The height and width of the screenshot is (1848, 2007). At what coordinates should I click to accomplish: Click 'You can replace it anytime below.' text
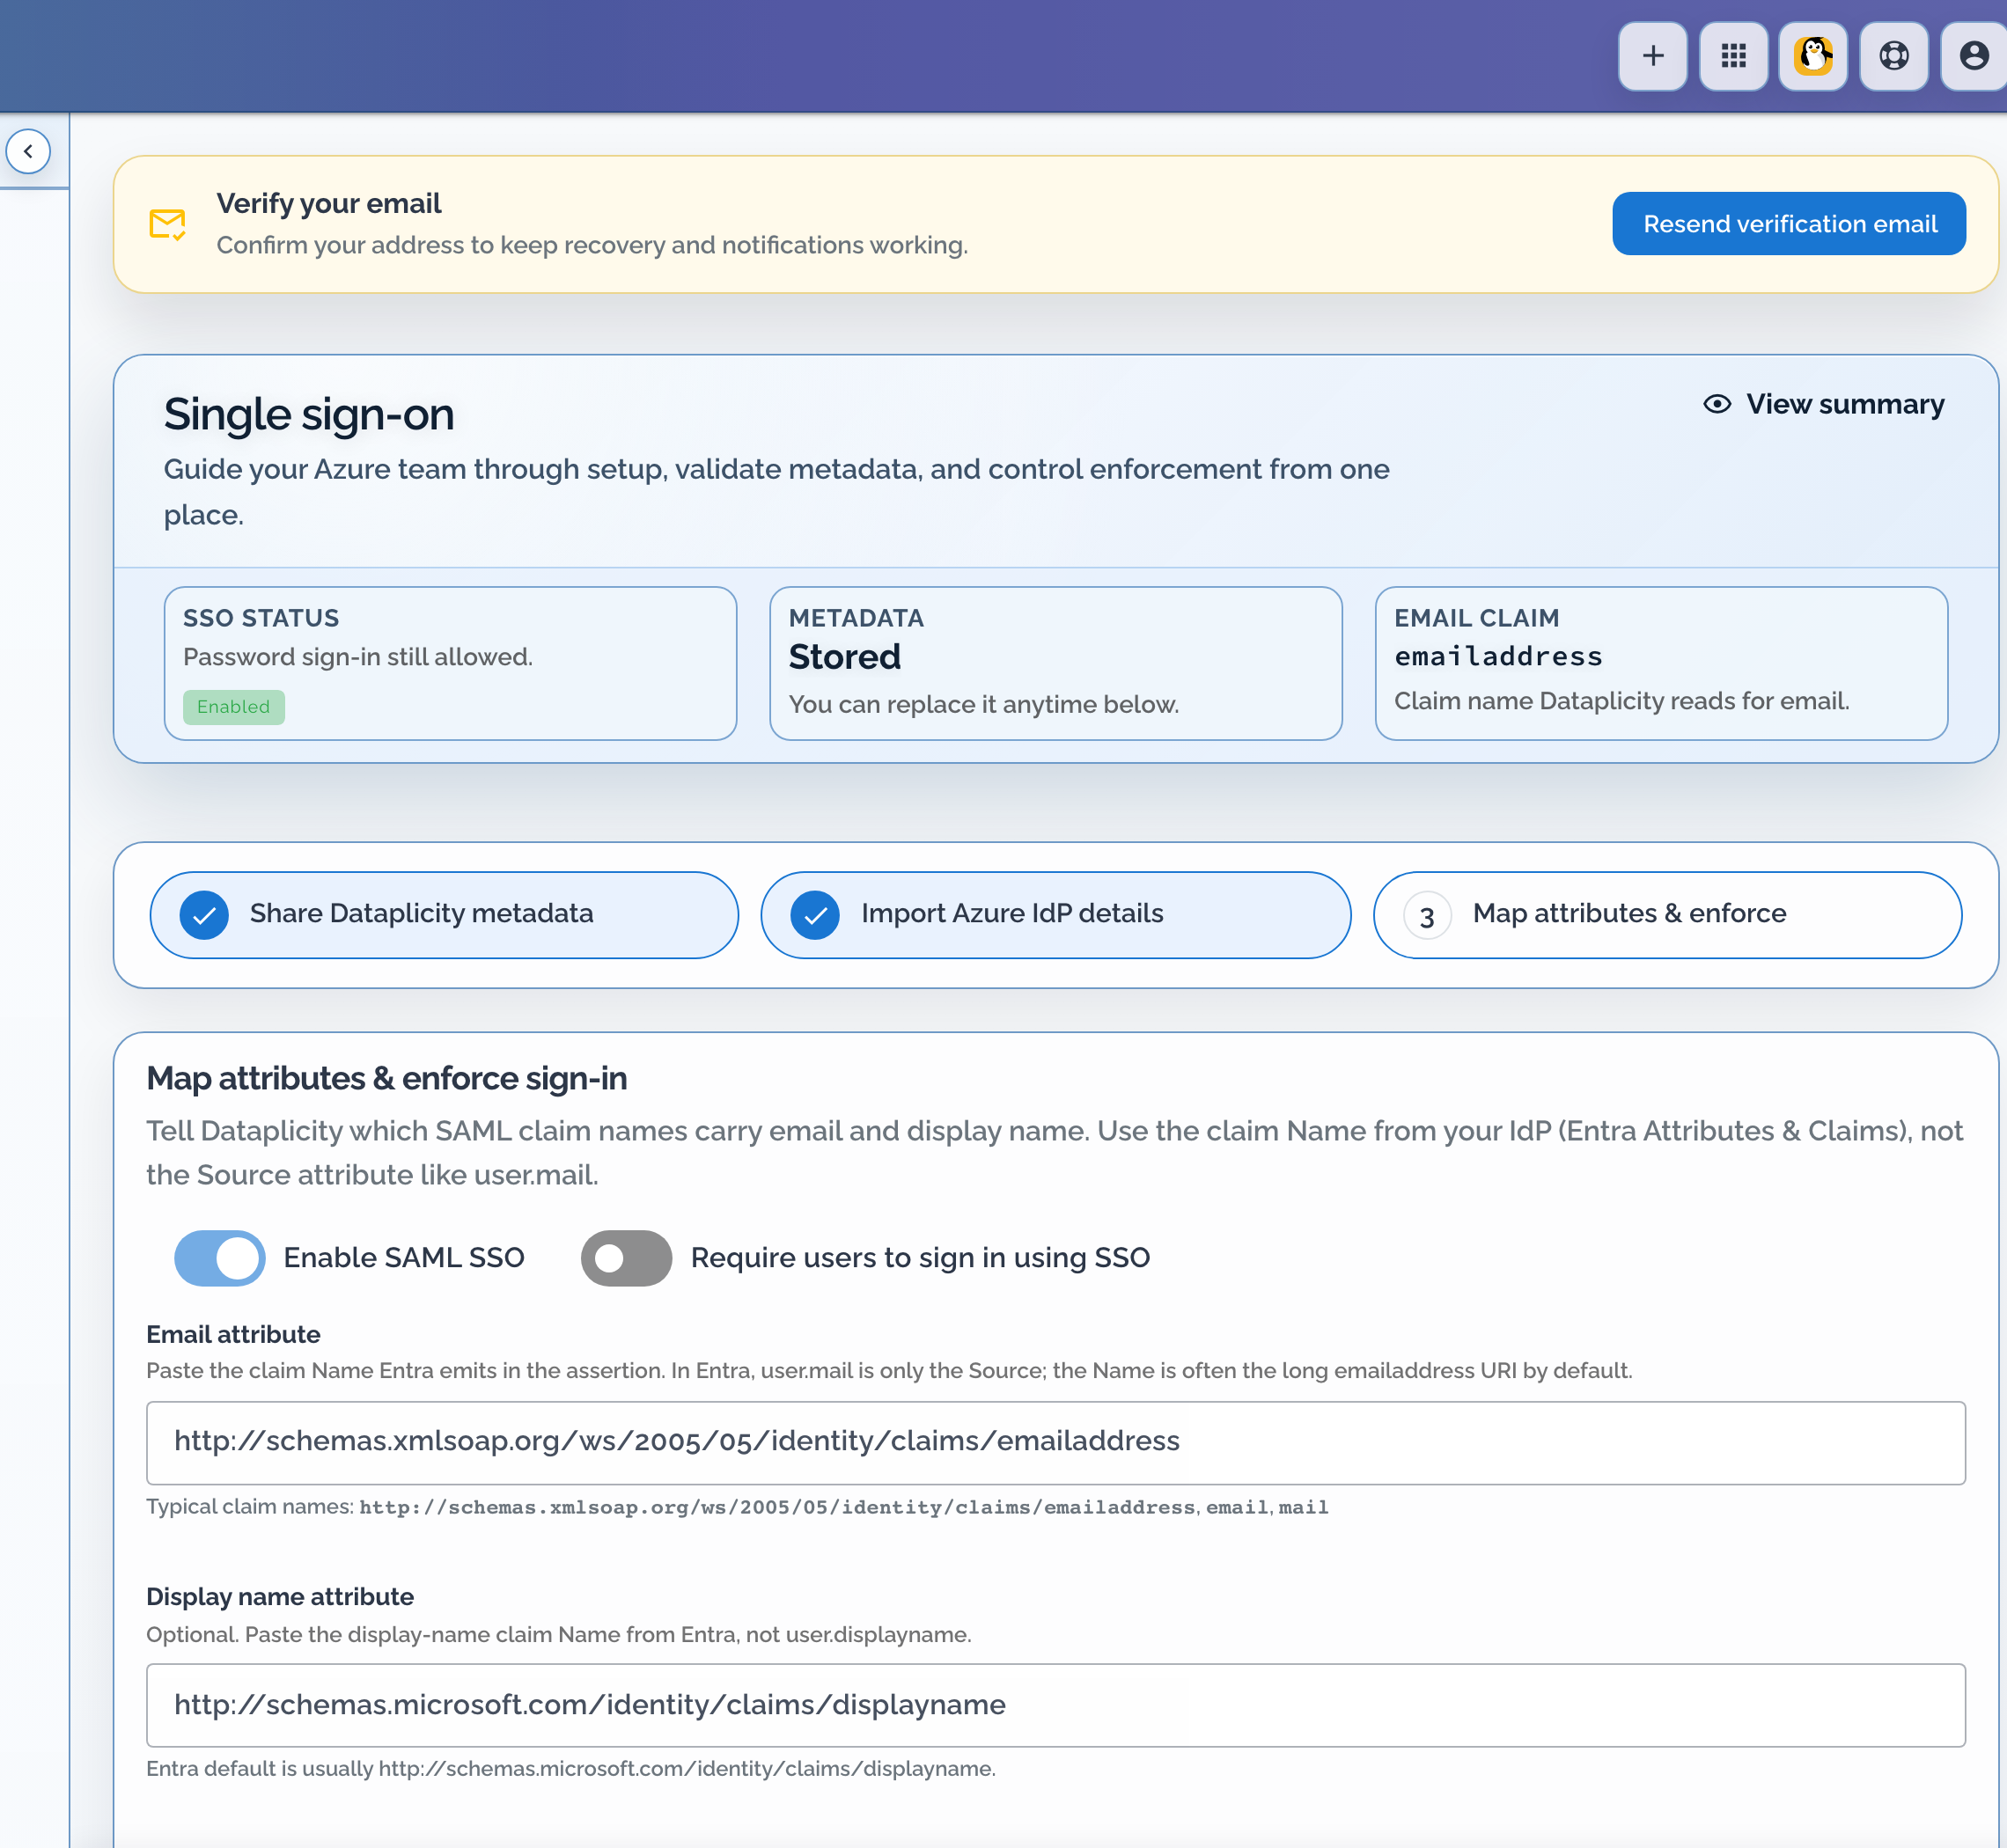coord(983,705)
